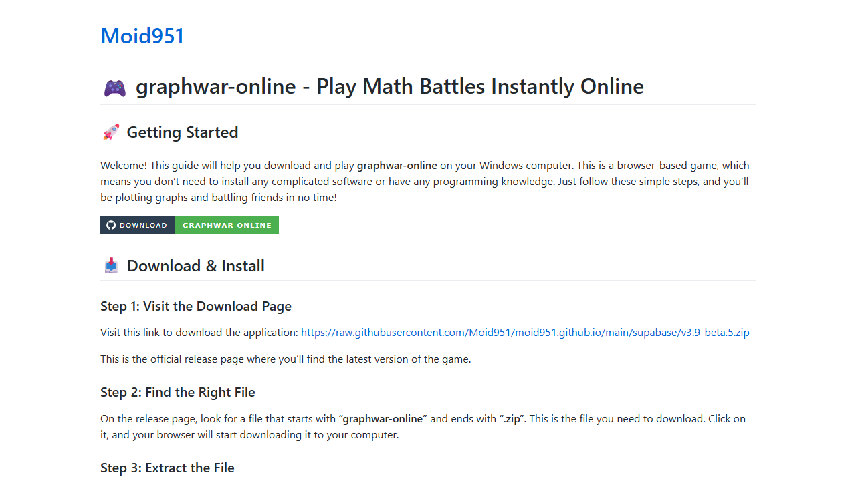
Task: Click the Play Math Battles Instantly Online heading
Action: 390,86
